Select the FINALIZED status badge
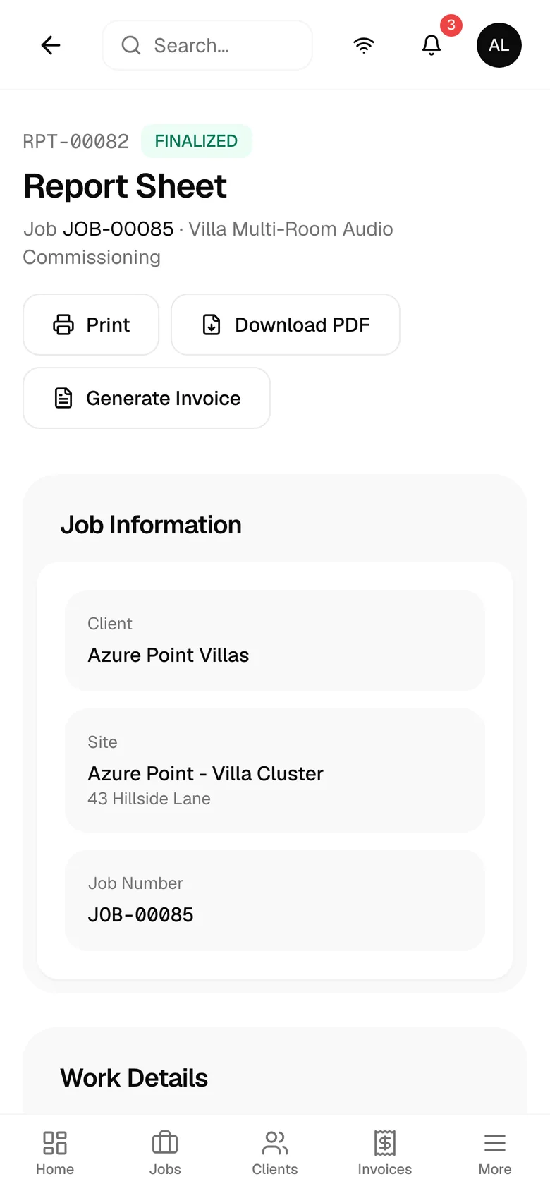The width and height of the screenshot is (550, 1191). pyautogui.click(x=196, y=141)
